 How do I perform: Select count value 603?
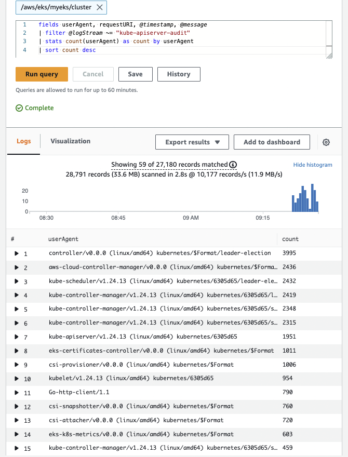pyautogui.click(x=287, y=434)
